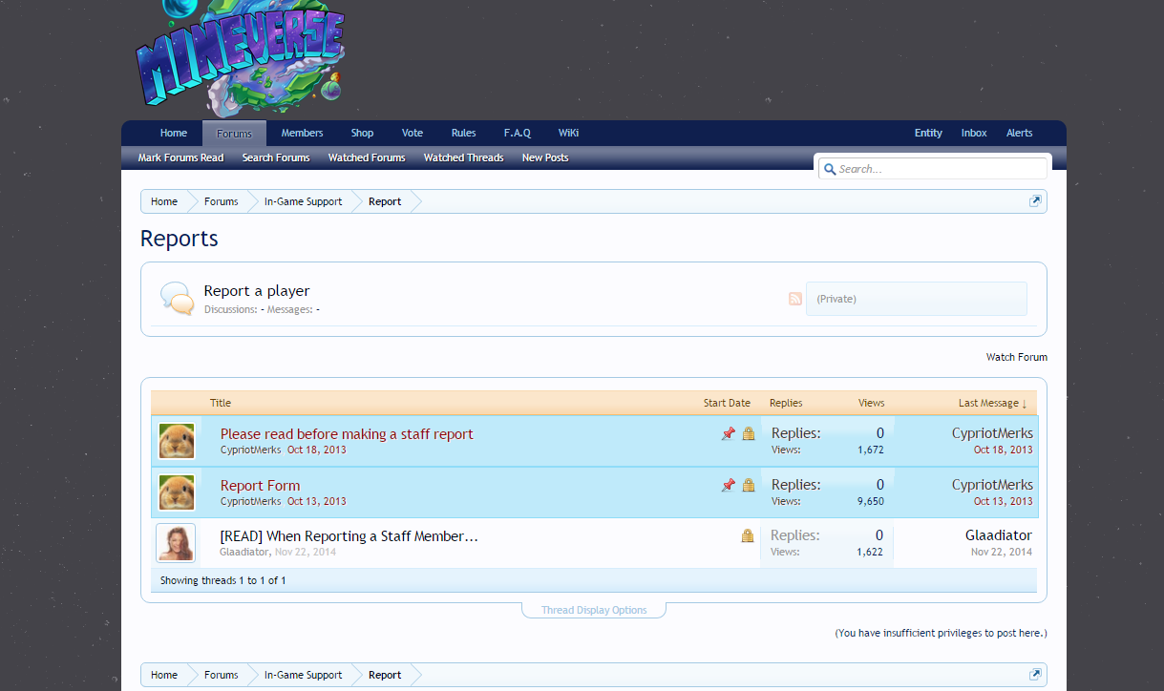Click Glaadiator author under READ thread title
Screen dimensions: 1164x691
(244, 552)
